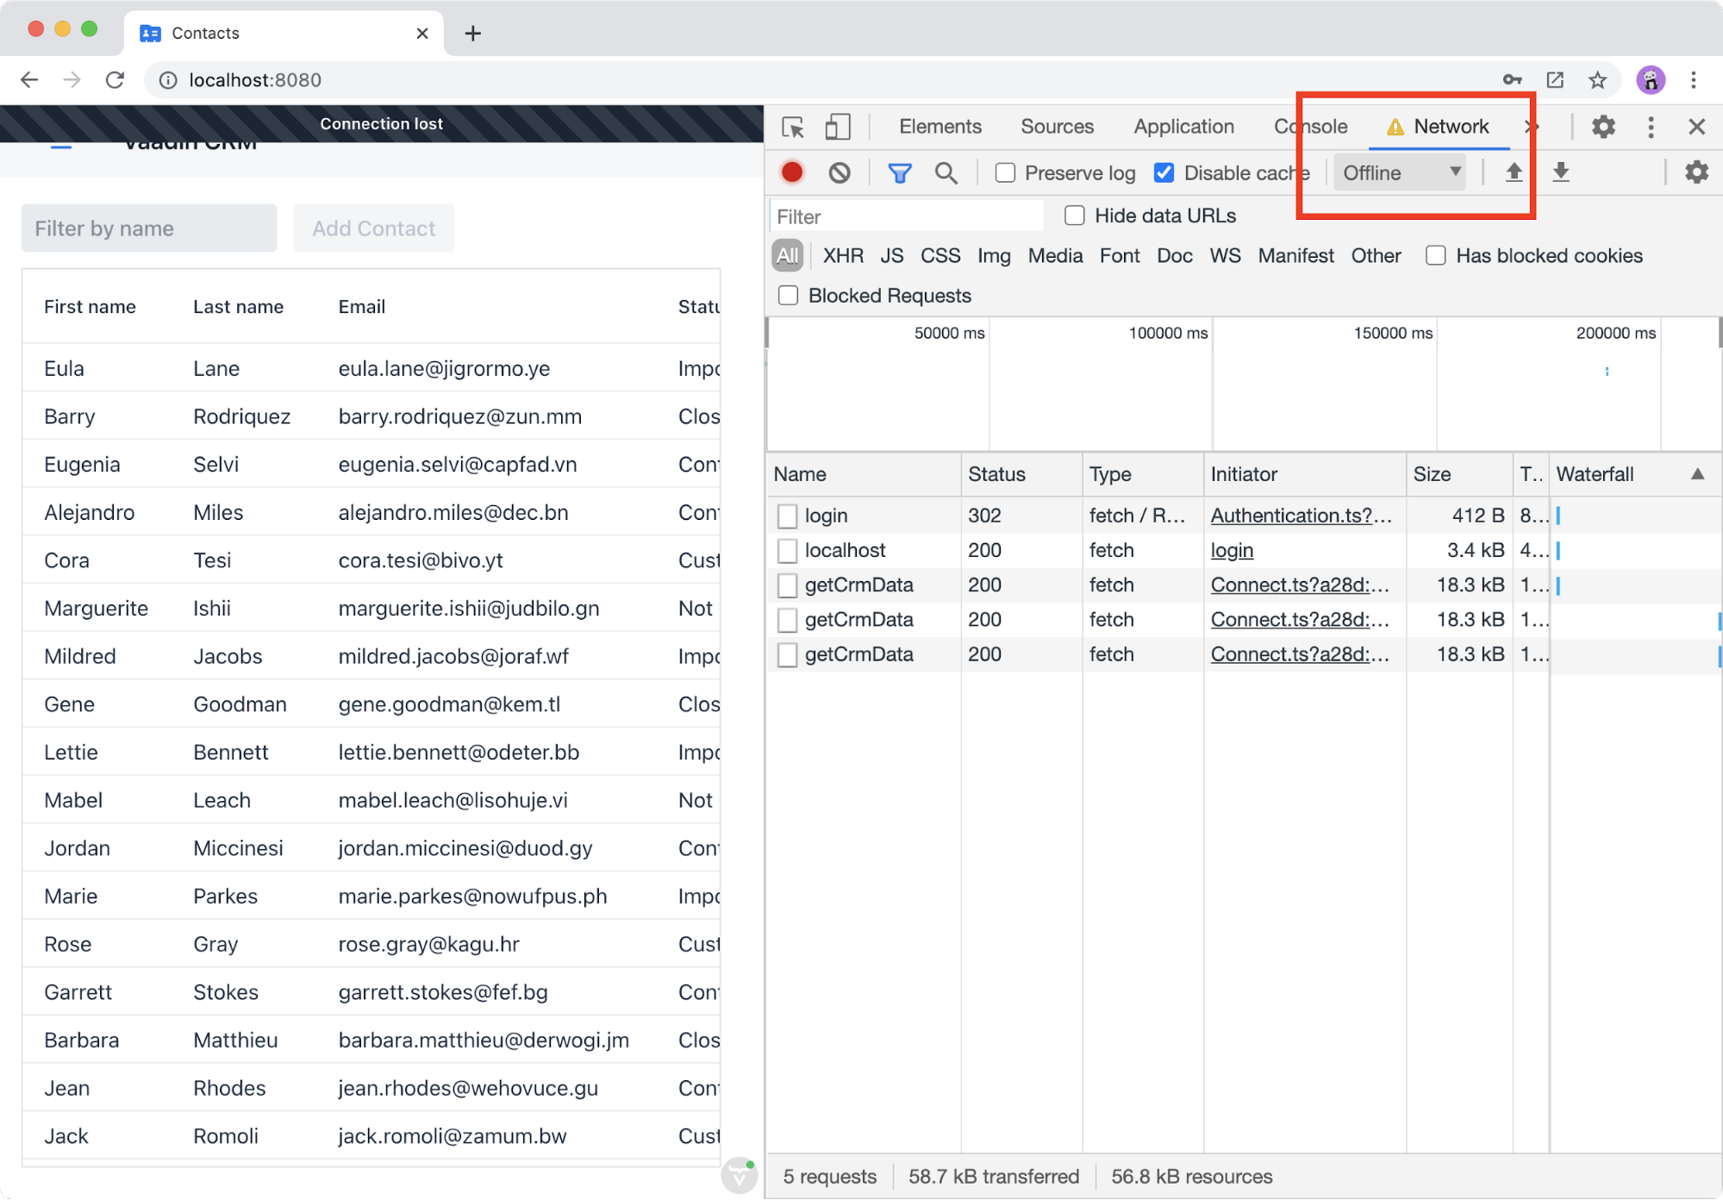Select the inspect element cursor tool
The width and height of the screenshot is (1723, 1200).
coord(792,126)
